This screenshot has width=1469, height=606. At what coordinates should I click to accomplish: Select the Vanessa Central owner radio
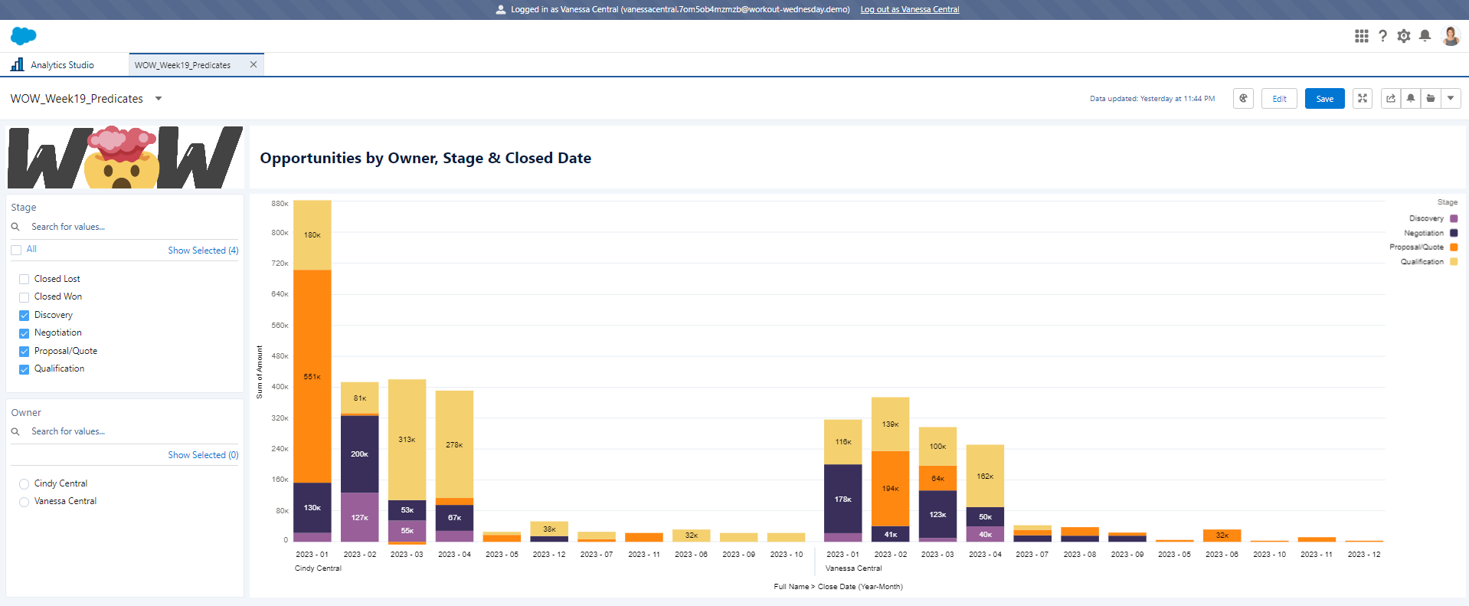25,501
